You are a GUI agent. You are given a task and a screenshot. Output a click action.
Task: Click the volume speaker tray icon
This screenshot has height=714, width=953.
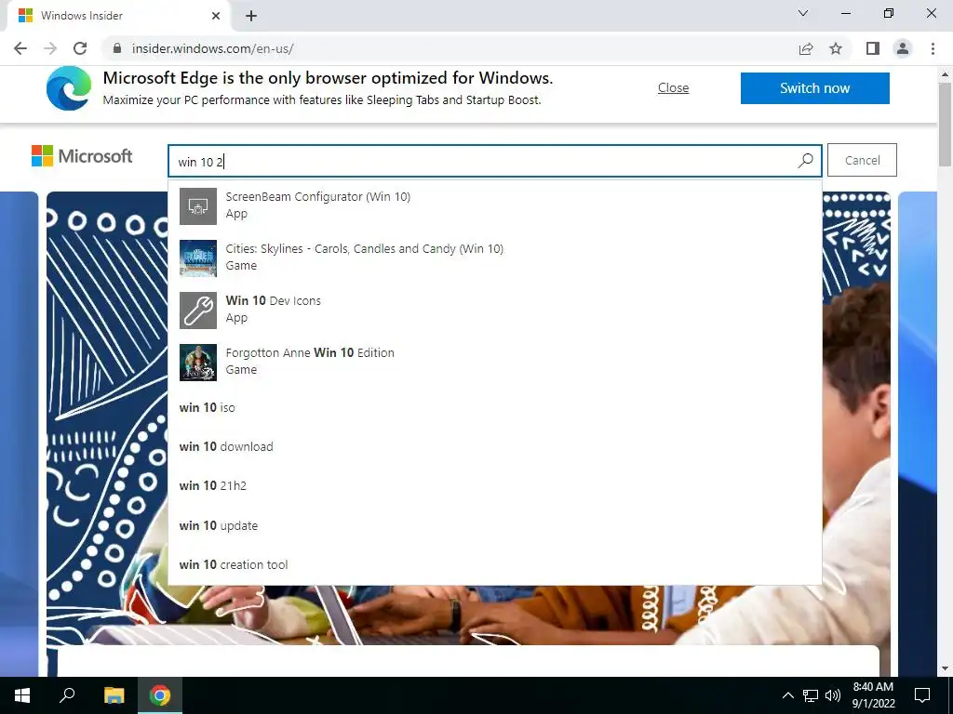pyautogui.click(x=833, y=695)
